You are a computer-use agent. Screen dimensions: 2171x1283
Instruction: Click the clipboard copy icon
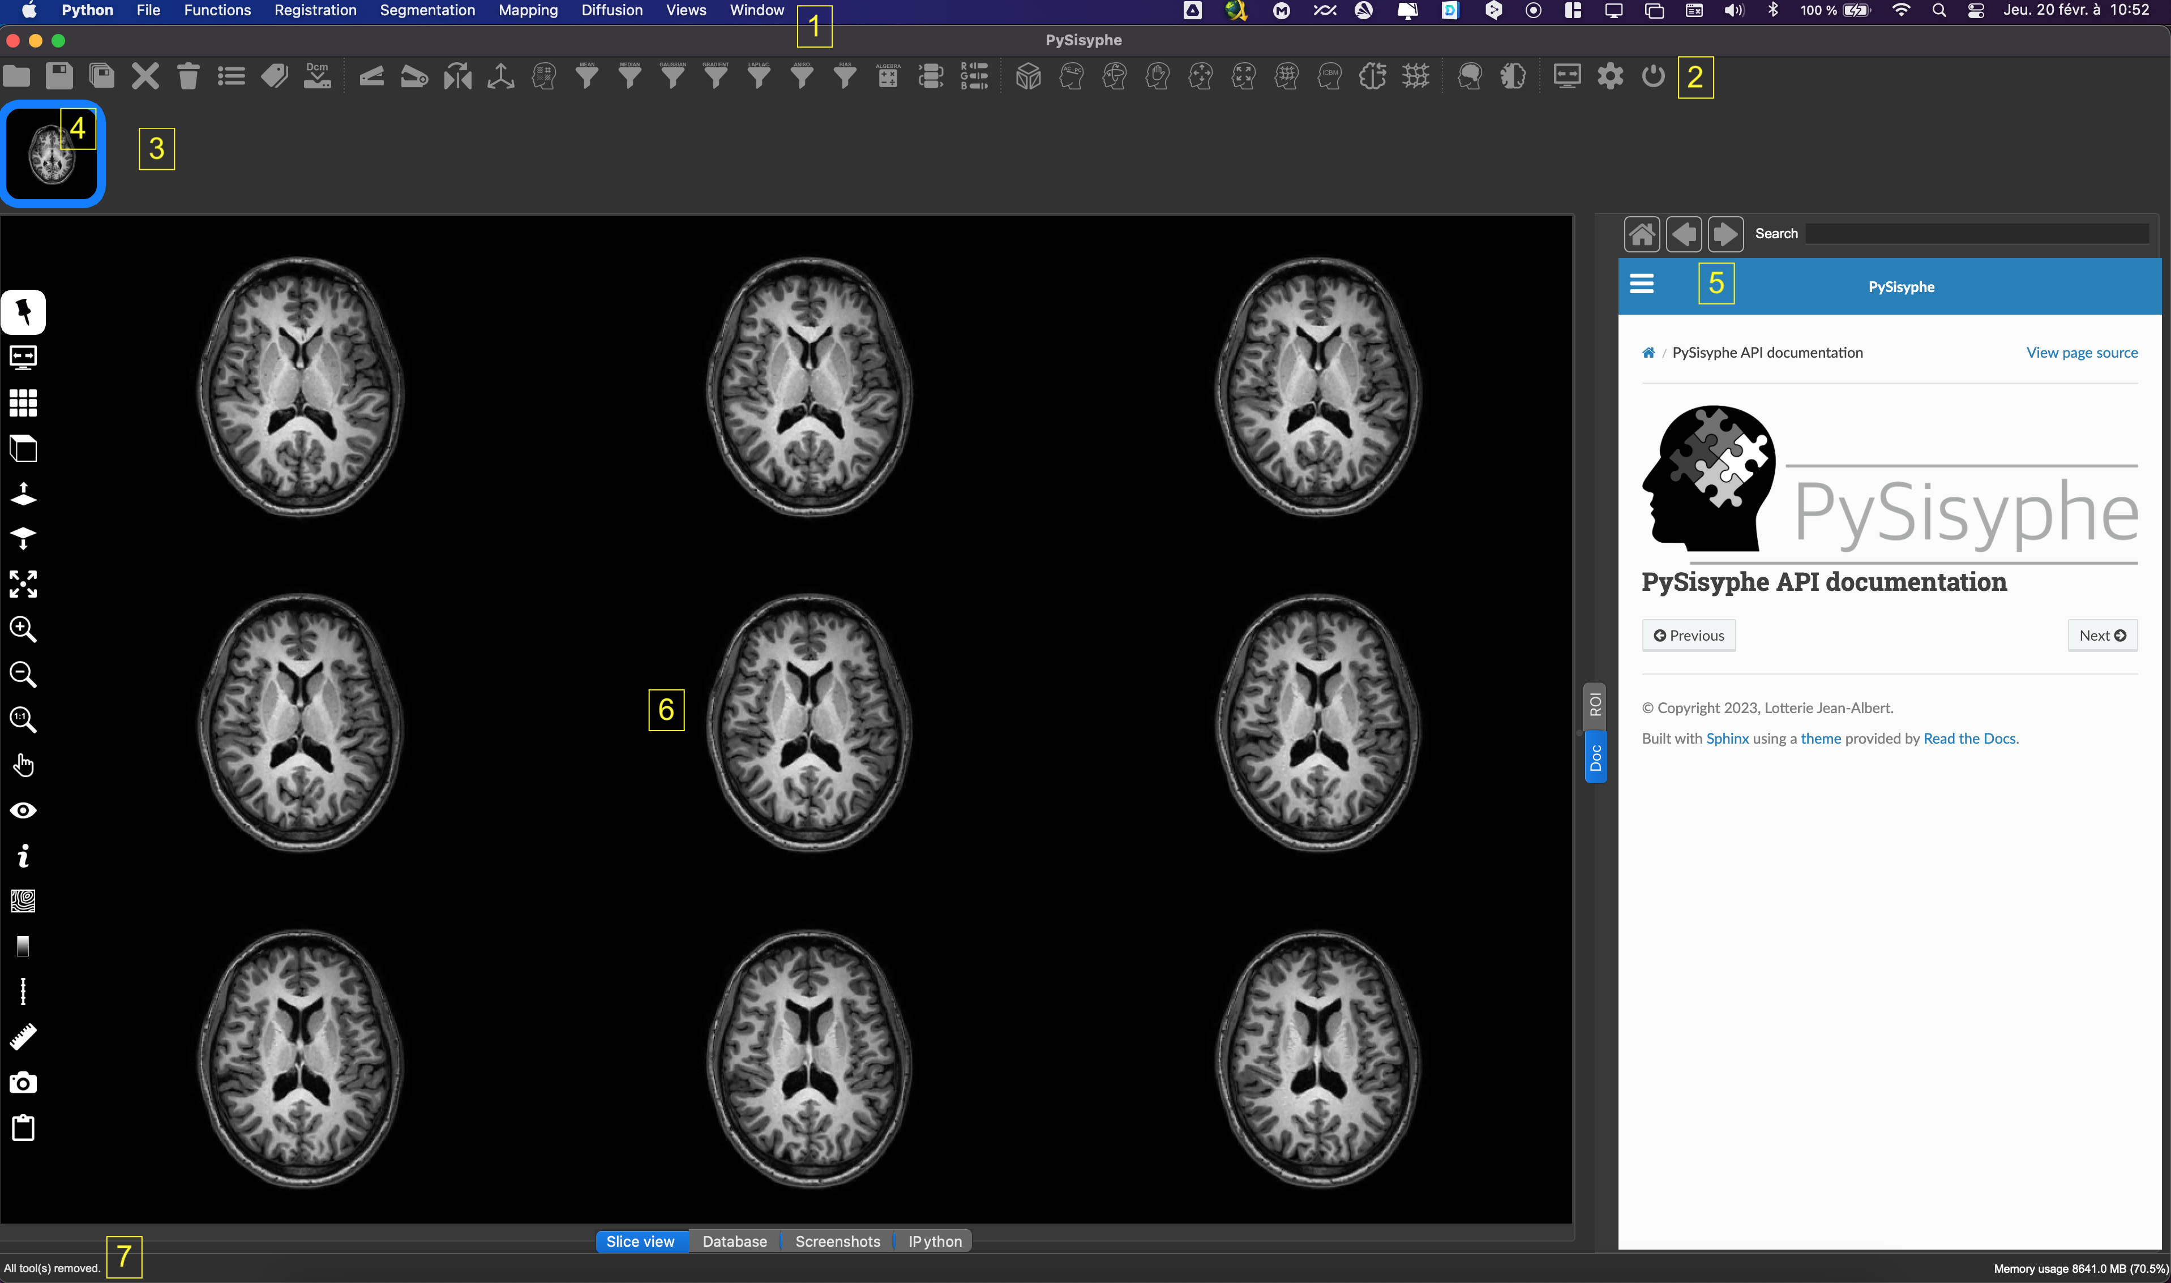(x=23, y=1127)
